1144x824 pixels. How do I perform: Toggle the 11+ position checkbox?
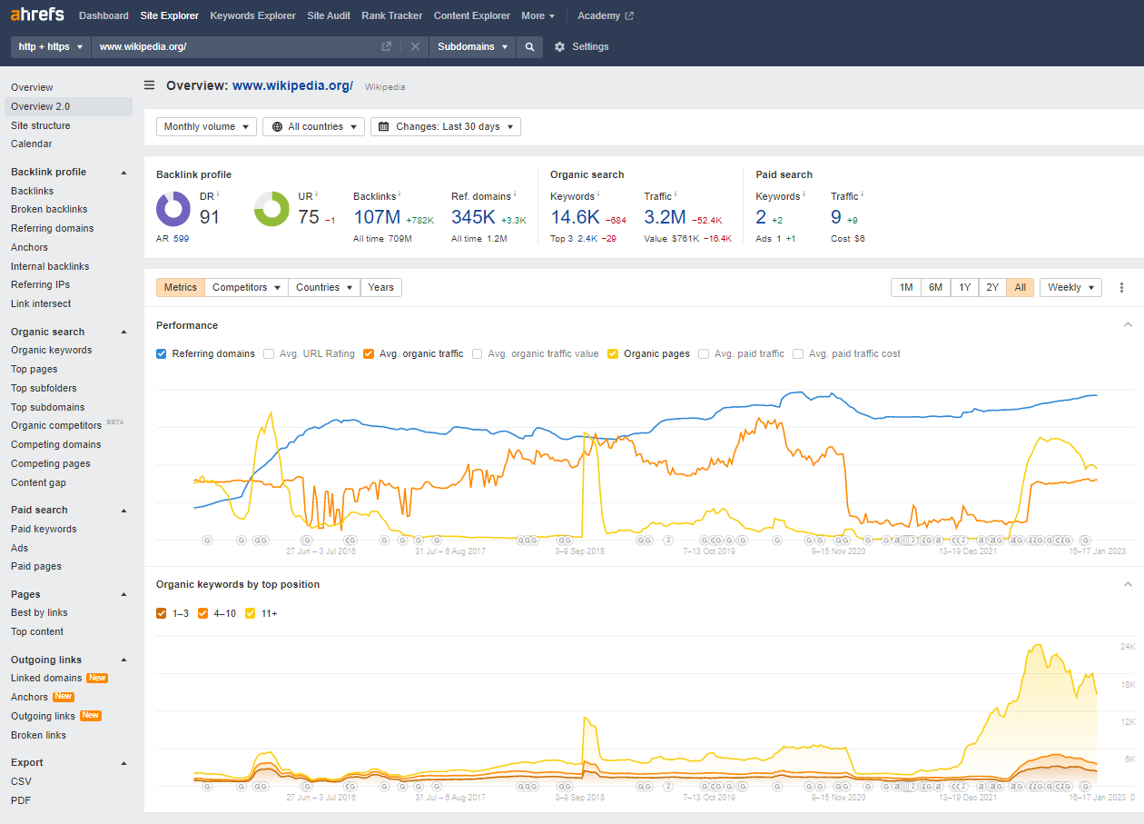251,613
